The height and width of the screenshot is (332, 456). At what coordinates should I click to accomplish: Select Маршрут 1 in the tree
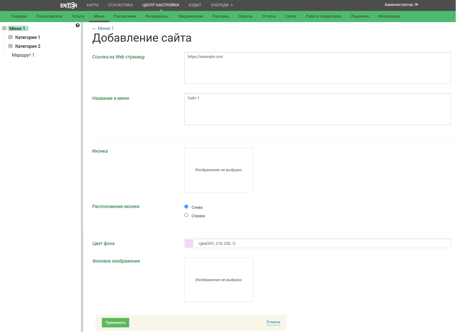[x=23, y=55]
